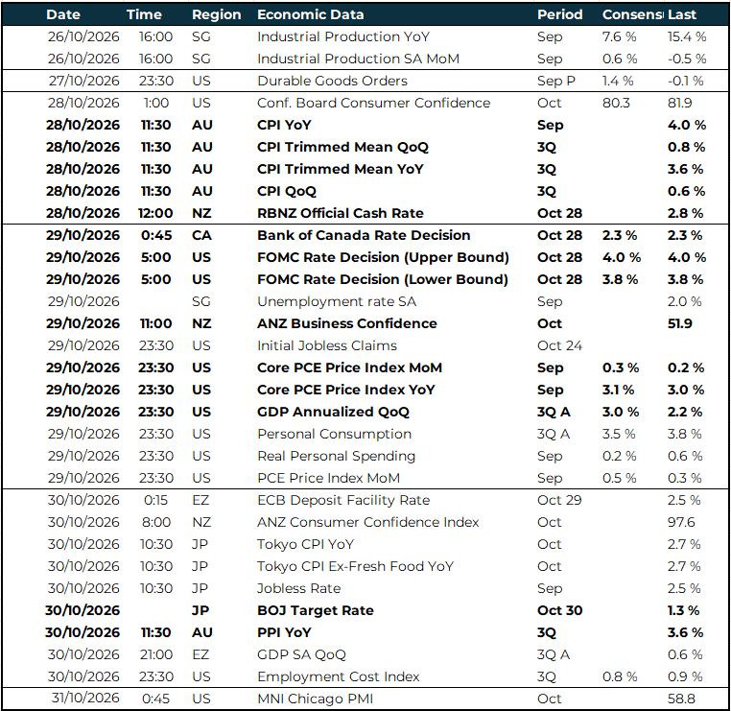731x711 pixels.
Task: Click Employment Cost Index cell
Action: point(338,677)
